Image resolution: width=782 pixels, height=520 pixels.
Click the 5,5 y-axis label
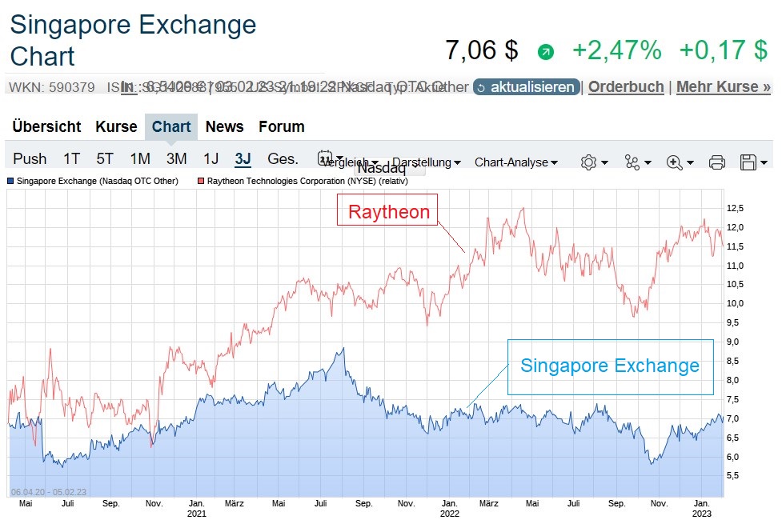point(732,476)
